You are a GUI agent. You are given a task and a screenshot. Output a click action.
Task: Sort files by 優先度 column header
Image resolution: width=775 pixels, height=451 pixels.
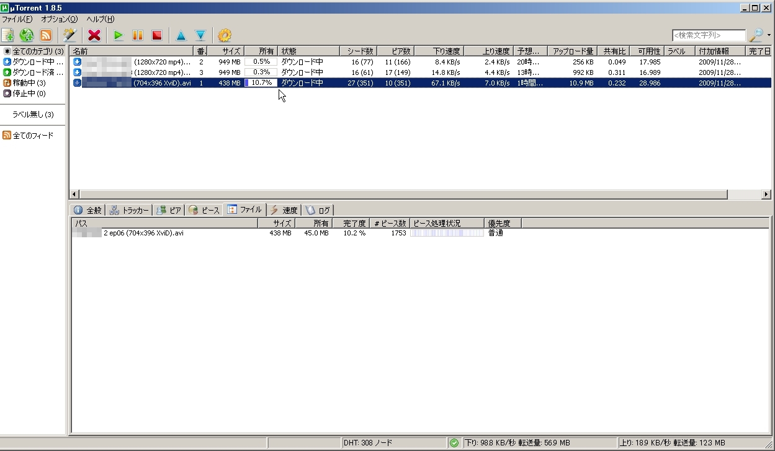tap(503, 223)
